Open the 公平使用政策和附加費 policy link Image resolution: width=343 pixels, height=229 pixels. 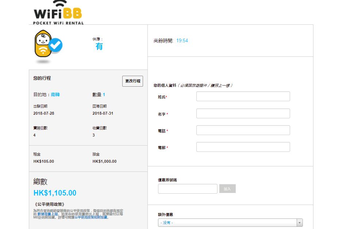pyautogui.click(x=92, y=217)
